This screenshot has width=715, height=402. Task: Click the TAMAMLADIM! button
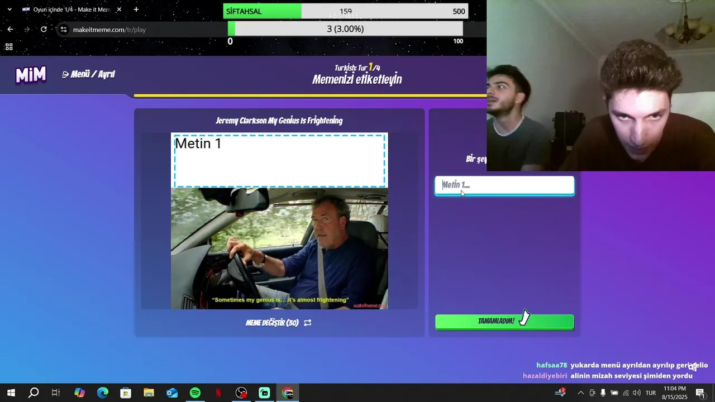click(504, 321)
